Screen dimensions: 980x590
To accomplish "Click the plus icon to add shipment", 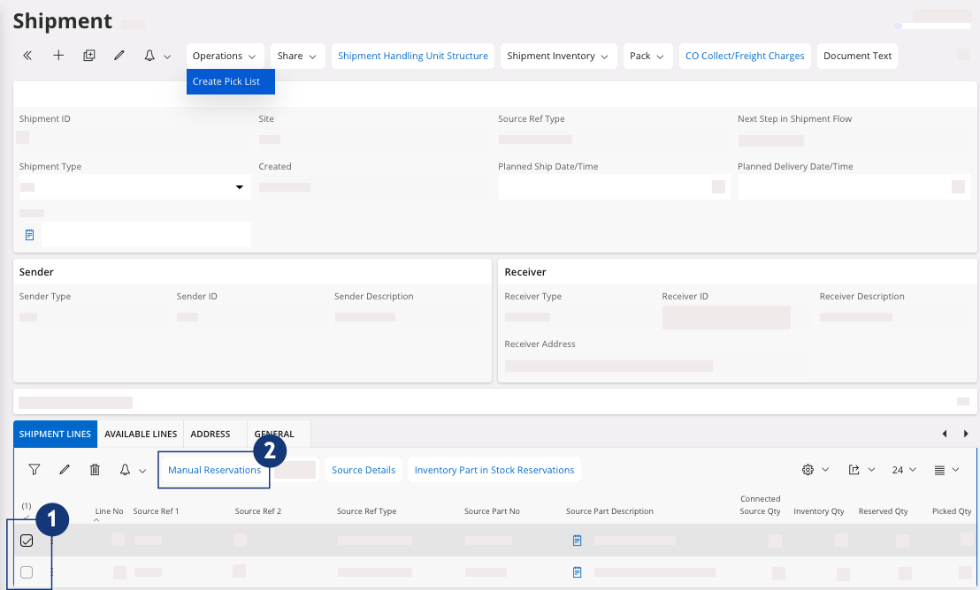I will [x=58, y=56].
